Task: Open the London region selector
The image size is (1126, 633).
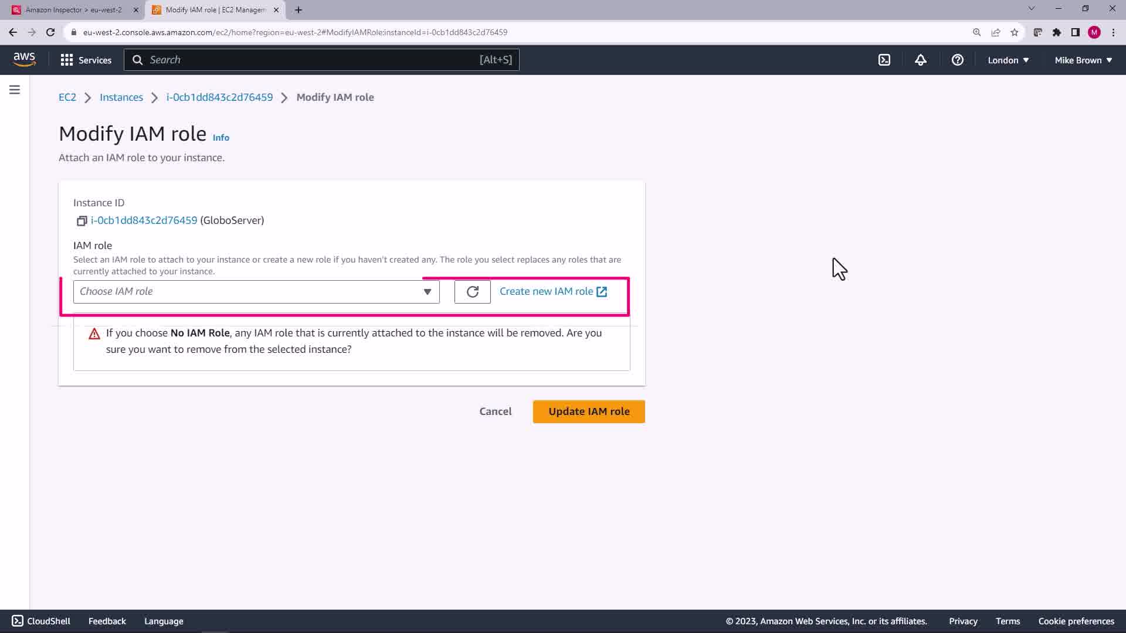Action: point(1008,60)
